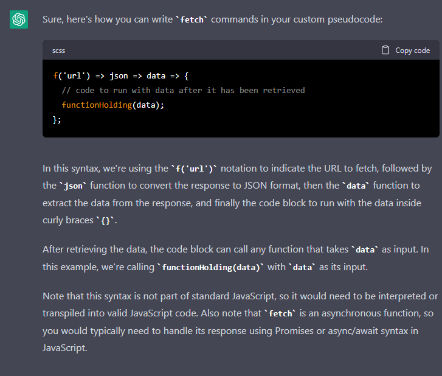The width and height of the screenshot is (442, 376).
Task: Click inline code fetch in the first sentence
Action: [x=192, y=19]
